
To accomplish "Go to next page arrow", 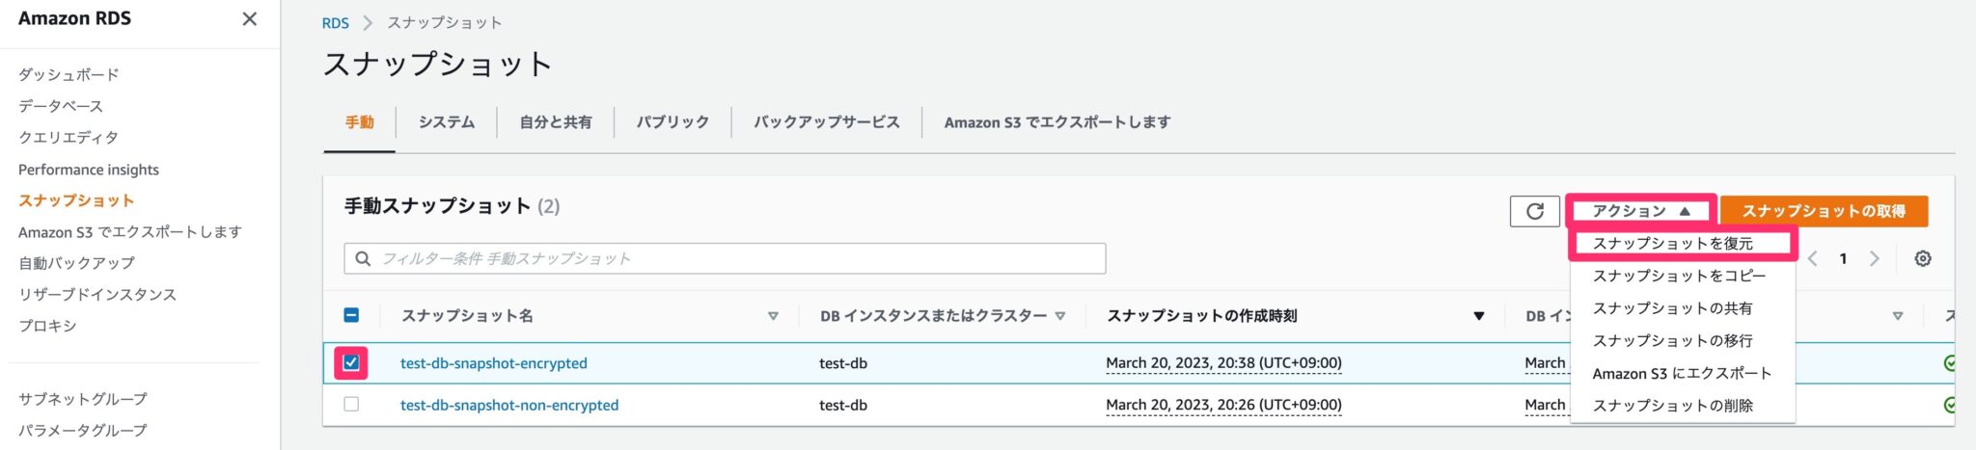I will (x=1874, y=258).
